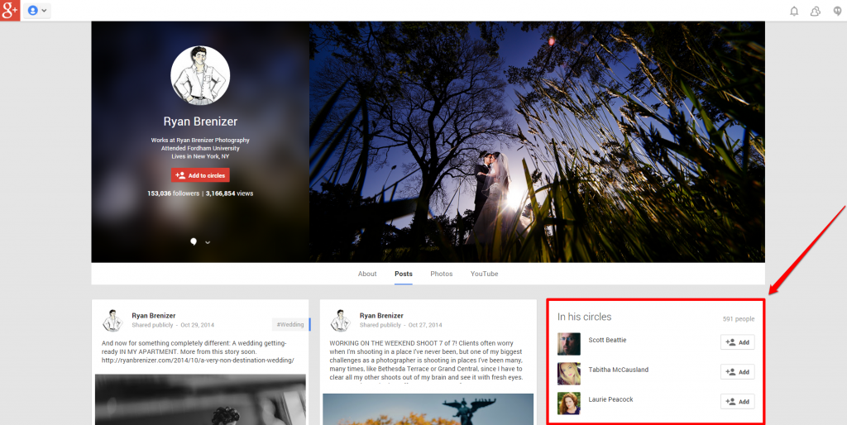Switch to the About tab
This screenshot has width=847, height=425.
(367, 274)
